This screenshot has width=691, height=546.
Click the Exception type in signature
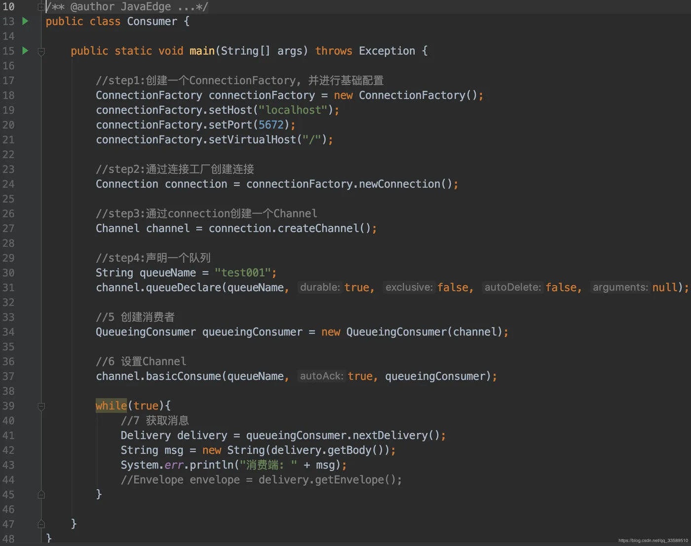click(387, 51)
